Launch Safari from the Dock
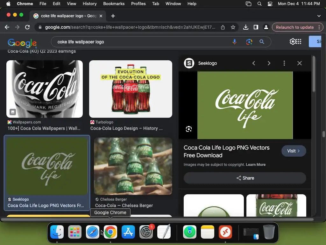326x245 pixels. [93, 232]
